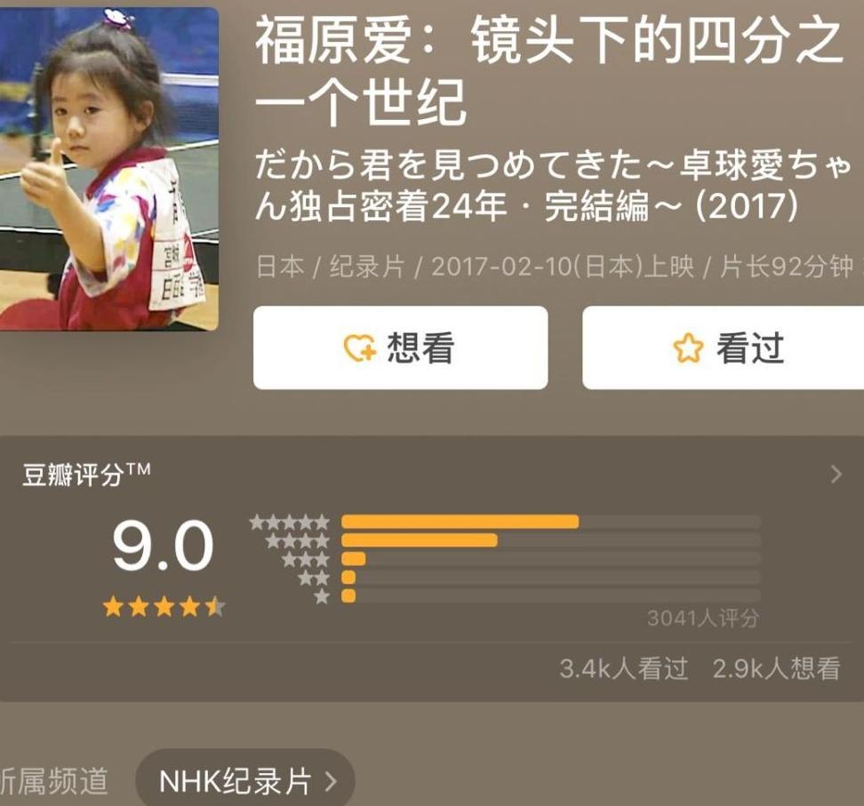Screen dimensions: 864x806
Task: Open the documentary poster thumbnail
Action: pos(109,169)
